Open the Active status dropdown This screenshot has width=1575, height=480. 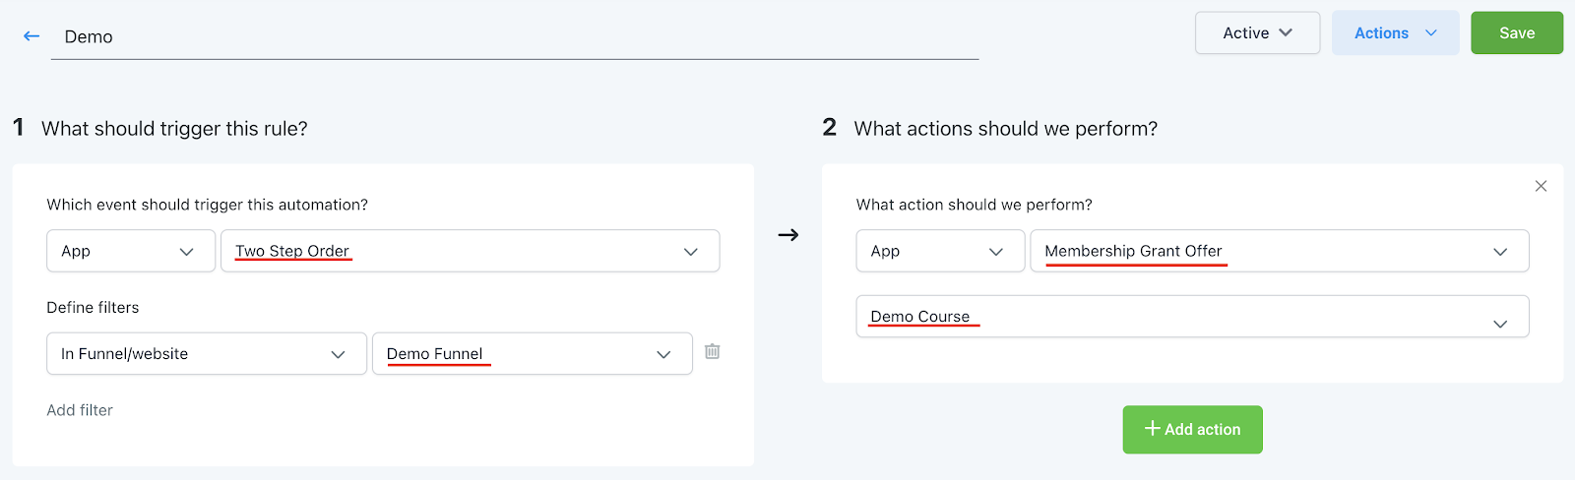point(1257,33)
